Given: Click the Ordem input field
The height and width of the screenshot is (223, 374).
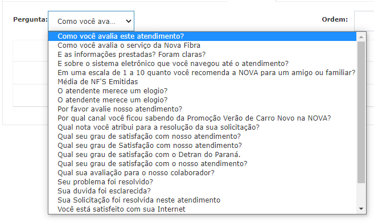Looking at the screenshot, I should coord(364,21).
